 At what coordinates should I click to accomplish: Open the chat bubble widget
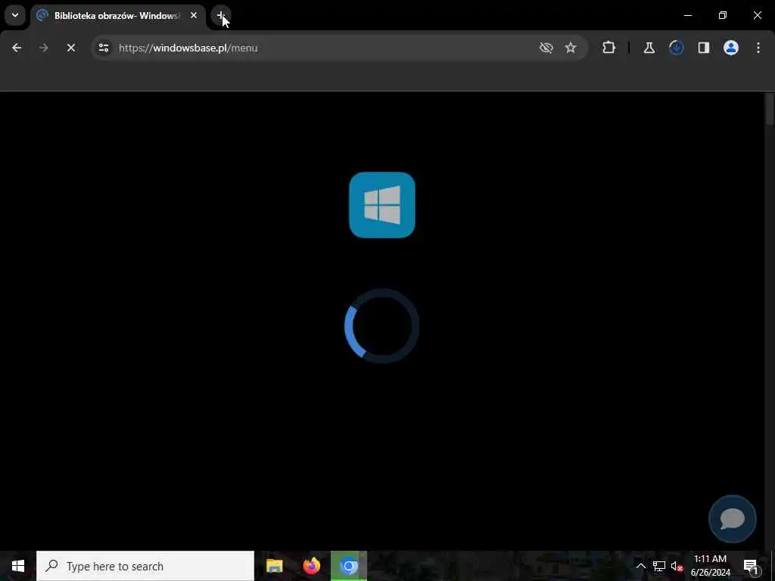(x=733, y=519)
